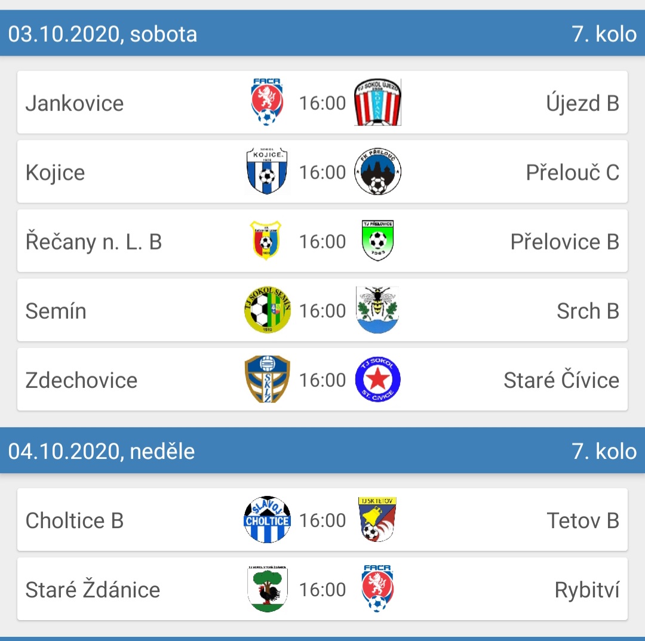645x641 pixels.
Task: Tap the Rybitví FAČR lion logo
Action: [377, 589]
